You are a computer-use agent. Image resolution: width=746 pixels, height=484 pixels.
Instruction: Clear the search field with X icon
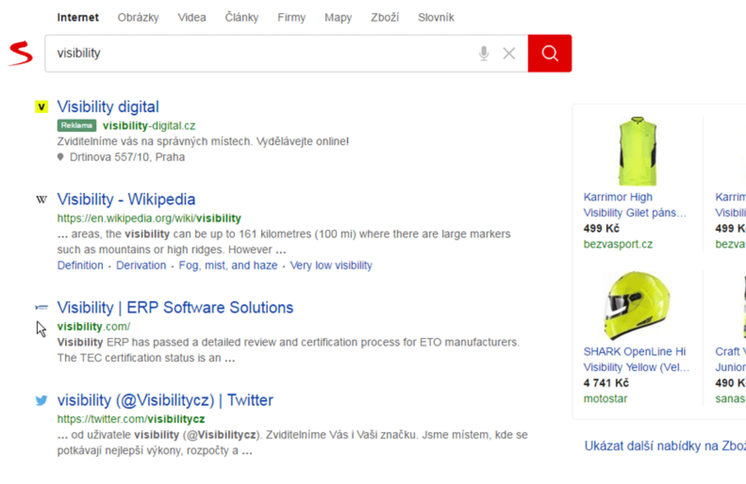point(509,54)
